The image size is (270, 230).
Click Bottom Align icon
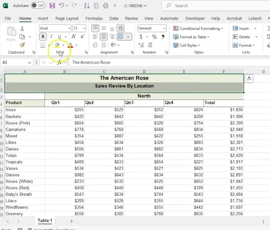[112, 28]
